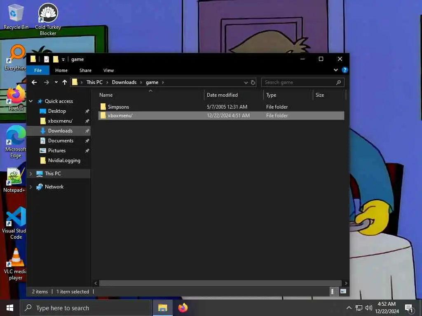
Task: Open the volume control in tray
Action: (369, 308)
